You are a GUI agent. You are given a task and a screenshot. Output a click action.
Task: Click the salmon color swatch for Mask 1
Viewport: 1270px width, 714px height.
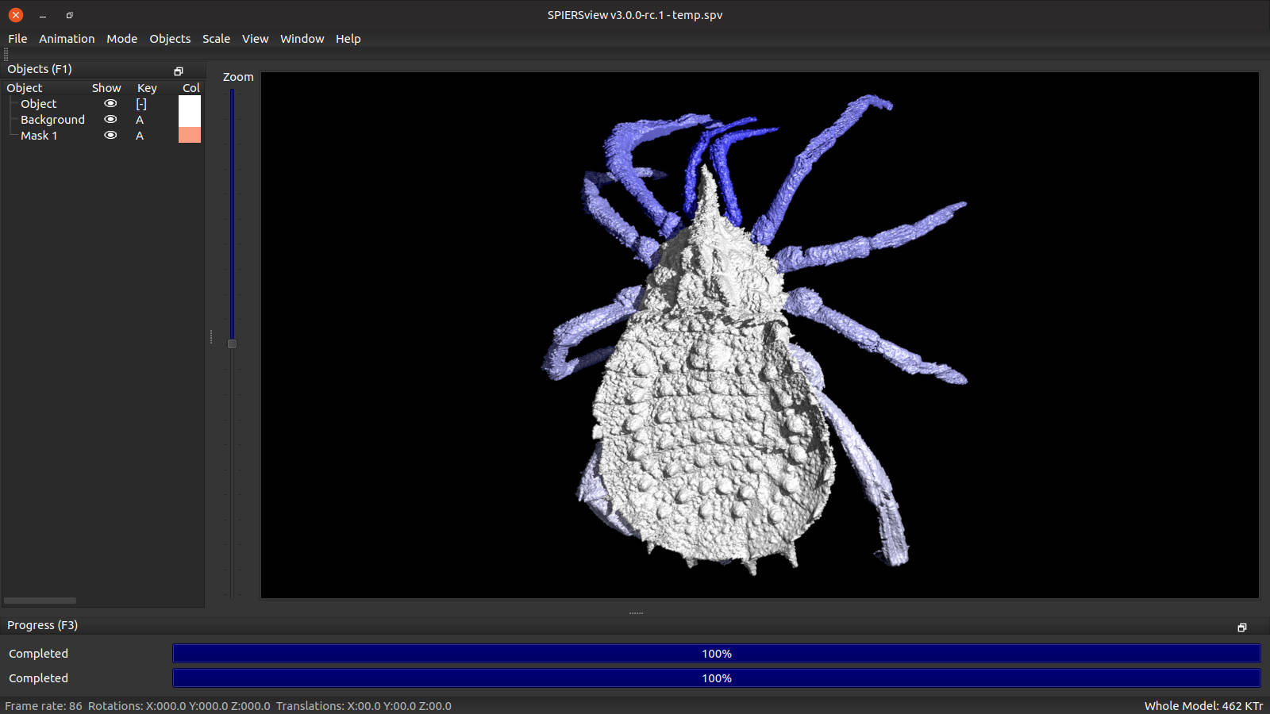click(x=190, y=136)
